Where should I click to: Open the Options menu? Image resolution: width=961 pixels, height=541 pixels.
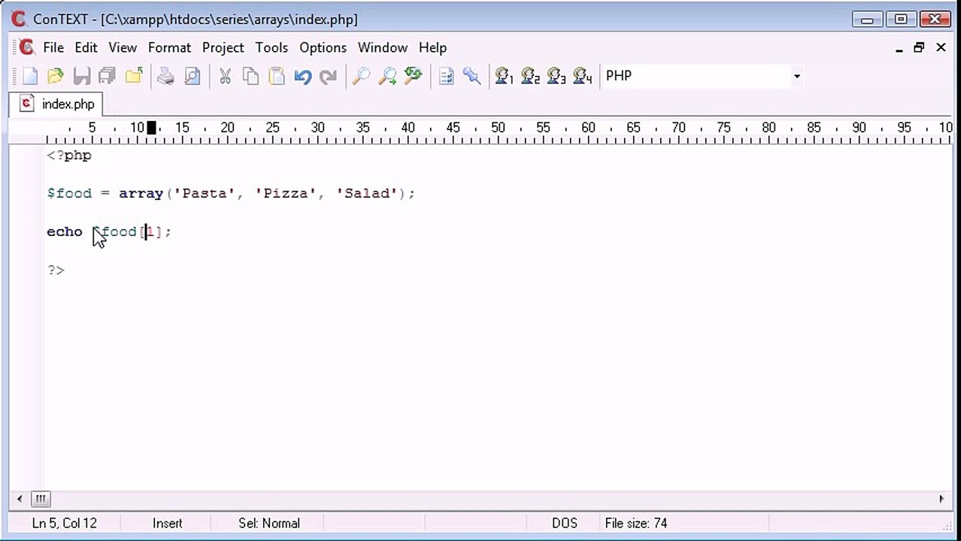coord(323,47)
